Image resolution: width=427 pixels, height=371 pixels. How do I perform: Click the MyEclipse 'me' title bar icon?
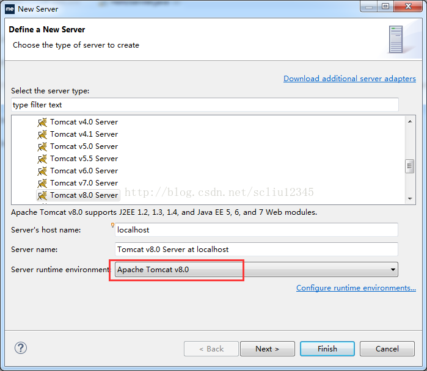(10, 9)
